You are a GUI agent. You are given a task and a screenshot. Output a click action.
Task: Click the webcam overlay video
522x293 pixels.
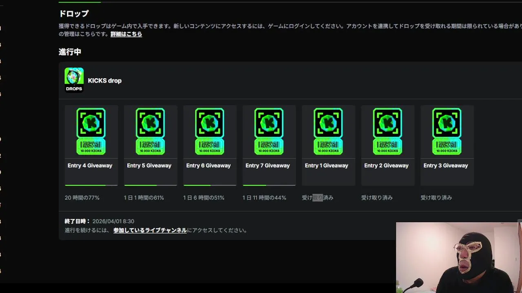point(459,257)
